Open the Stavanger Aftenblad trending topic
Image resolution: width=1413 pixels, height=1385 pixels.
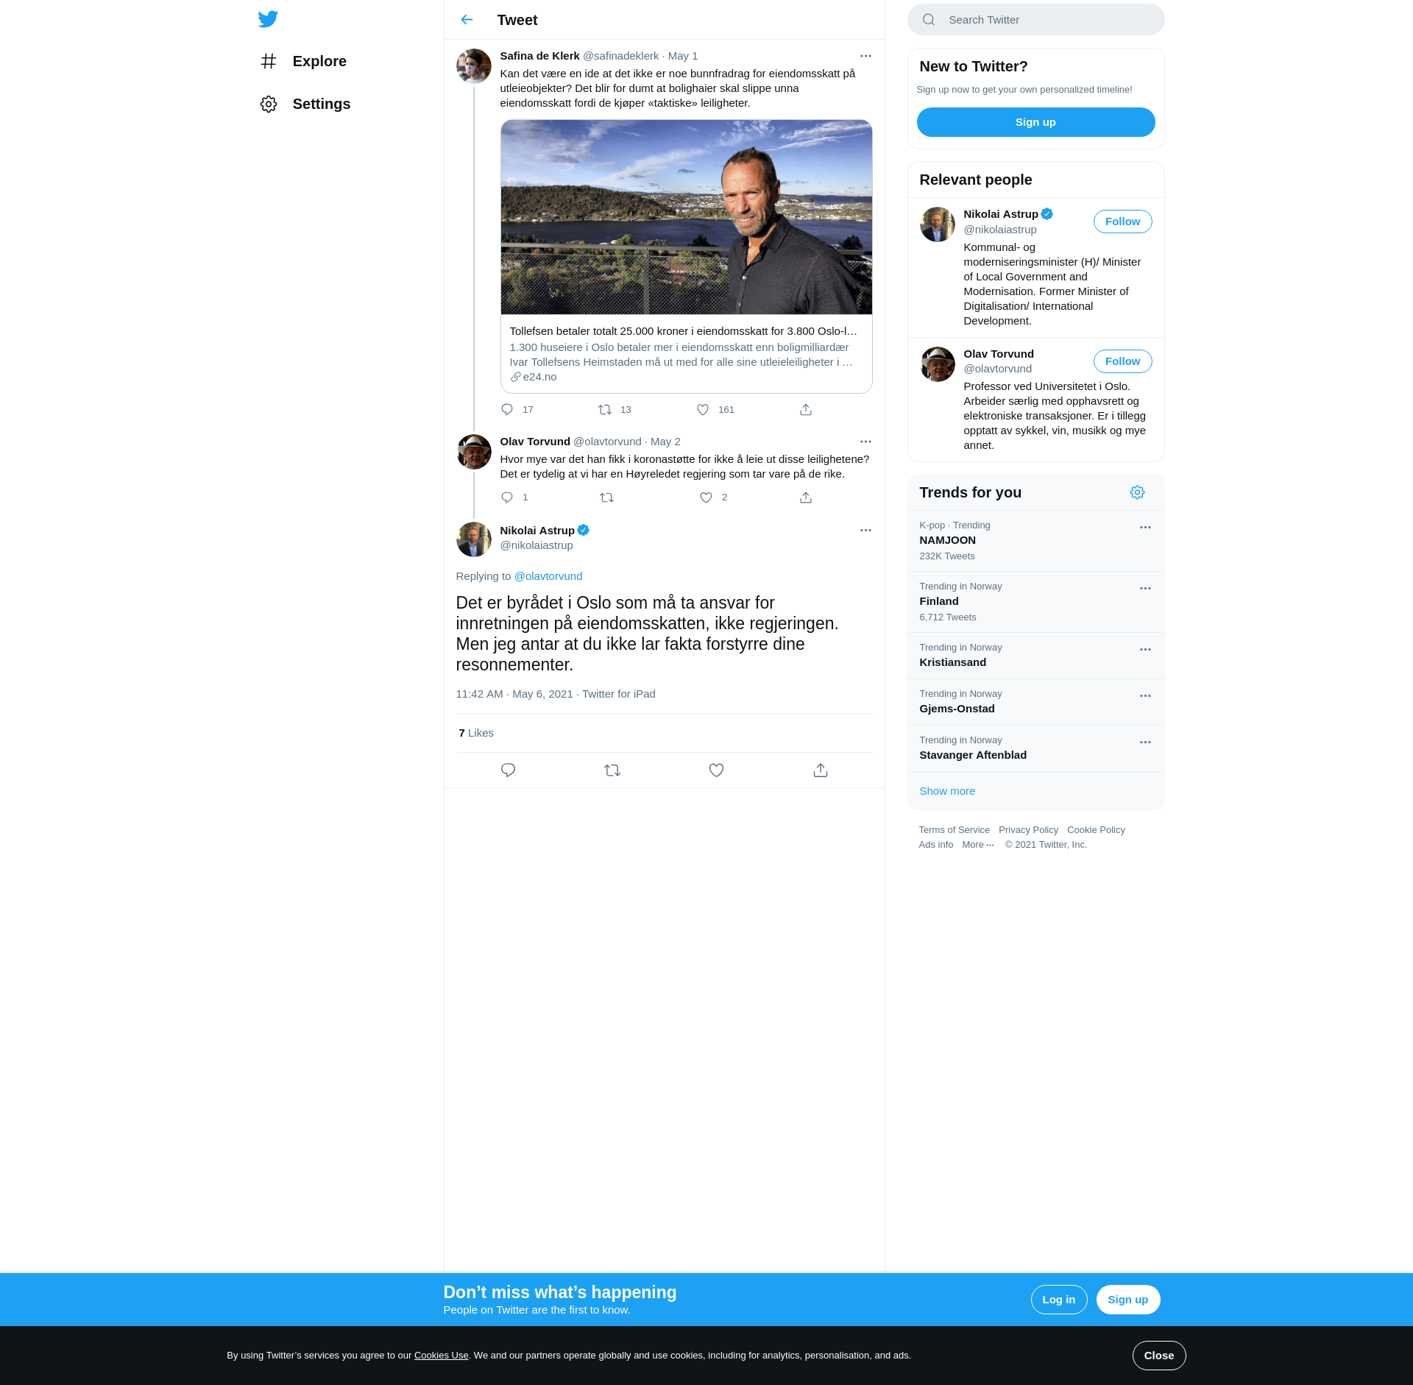[x=1035, y=748]
